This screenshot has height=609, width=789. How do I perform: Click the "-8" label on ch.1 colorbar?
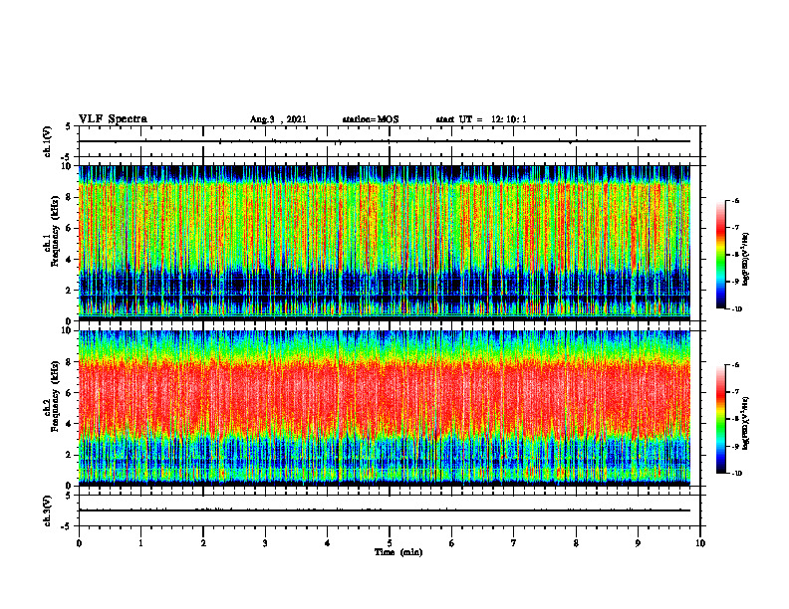point(735,255)
